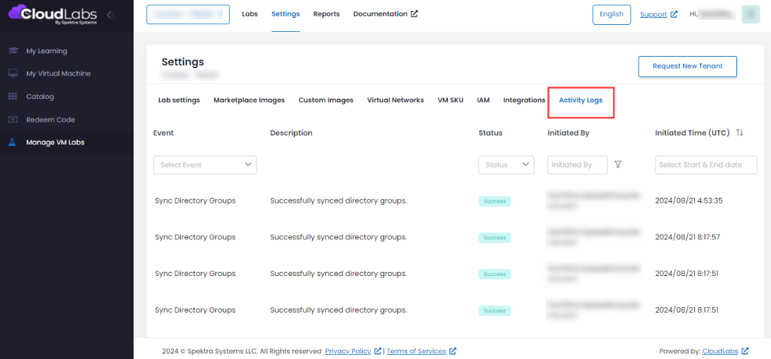Click the Description column header
The image size is (771, 359).
291,133
